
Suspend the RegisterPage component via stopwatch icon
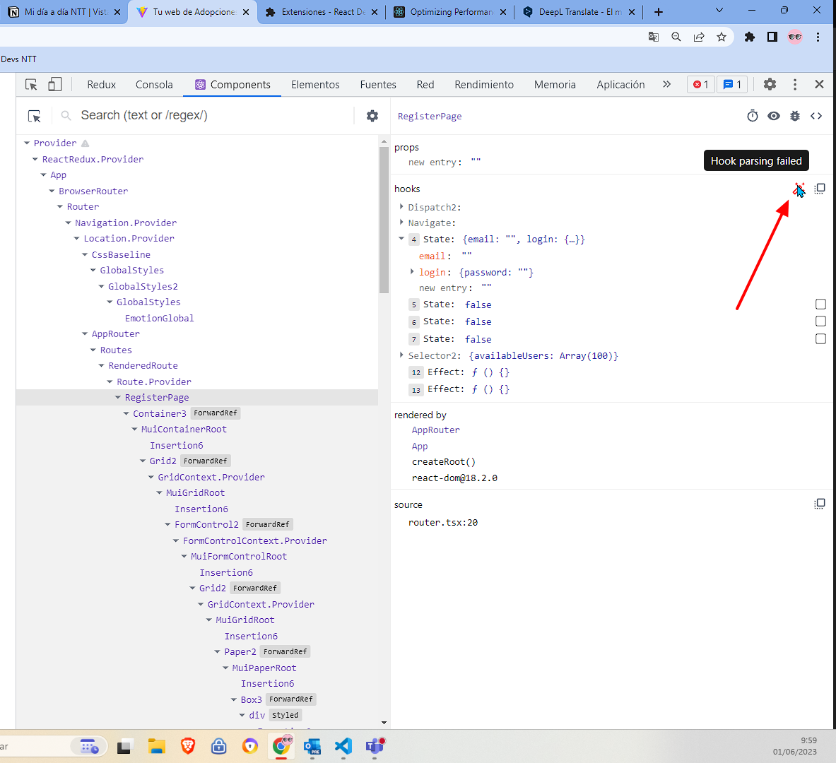[753, 116]
